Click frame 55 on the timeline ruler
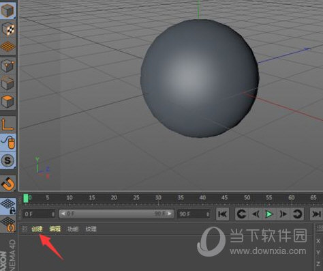The height and width of the screenshot is (271, 323). point(269,197)
